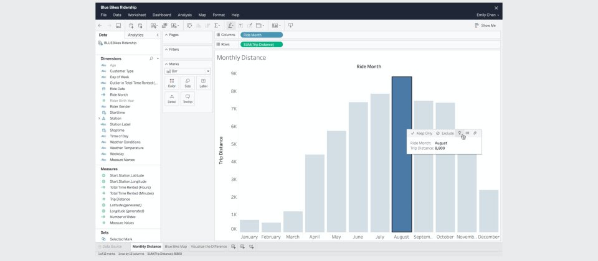The width and height of the screenshot is (598, 261).
Task: Collapse the Filters card
Action: (166, 50)
